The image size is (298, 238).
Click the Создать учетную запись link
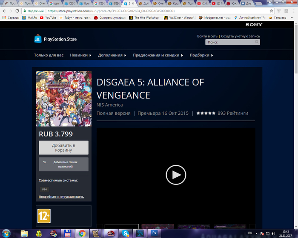(241, 37)
